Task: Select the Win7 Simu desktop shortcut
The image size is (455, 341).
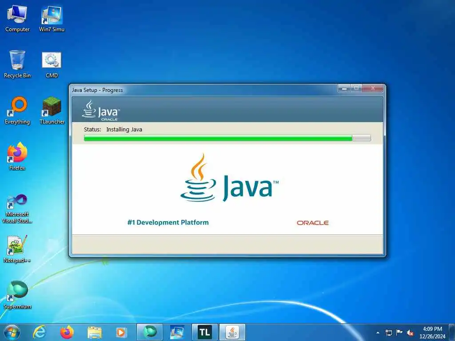Action: [52, 19]
